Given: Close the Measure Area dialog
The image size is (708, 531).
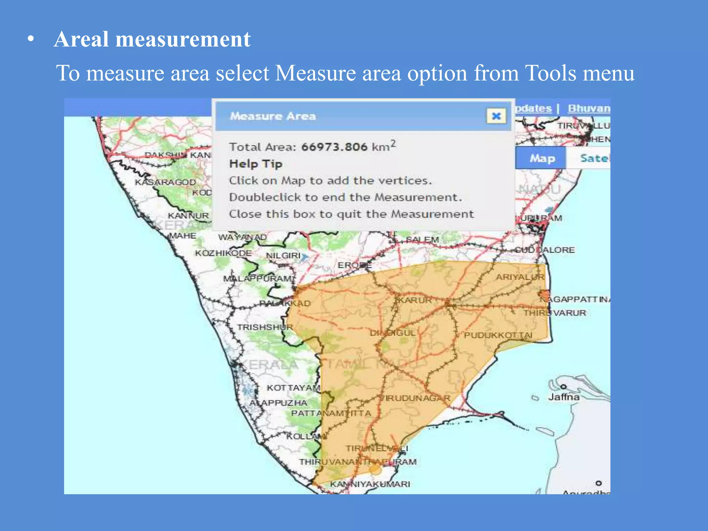Looking at the screenshot, I should tap(496, 116).
